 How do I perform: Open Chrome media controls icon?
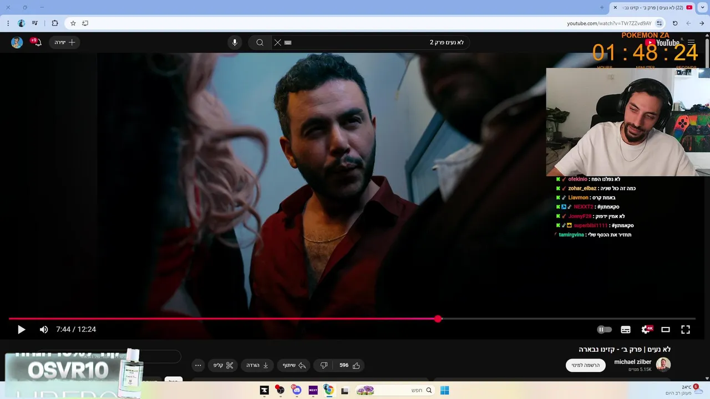35,23
